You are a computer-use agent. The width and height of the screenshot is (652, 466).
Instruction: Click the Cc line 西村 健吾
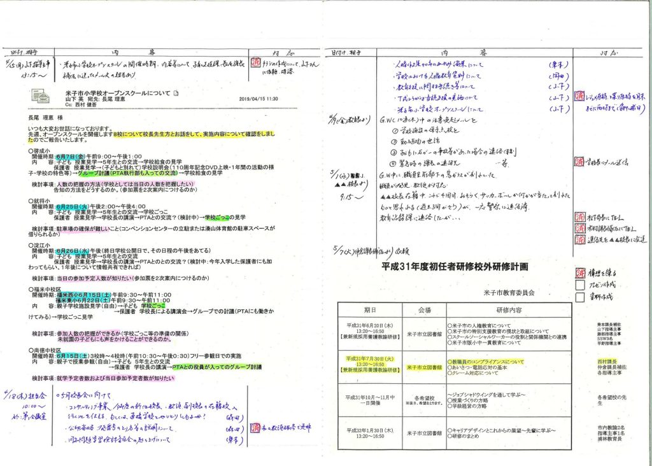coord(81,105)
